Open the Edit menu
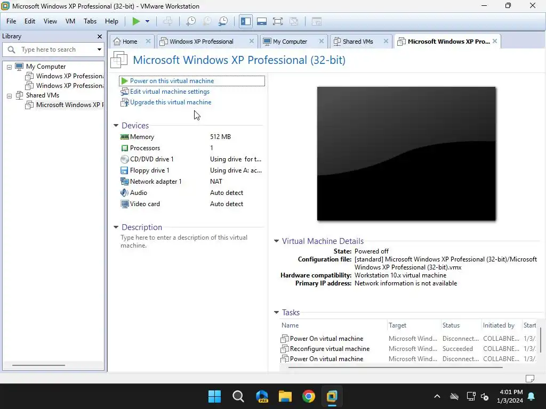546x409 pixels. tap(30, 21)
